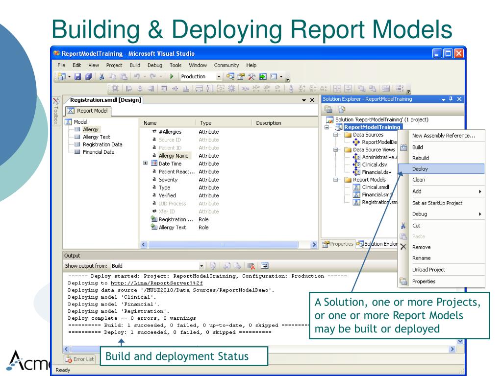Switch to the Properties tab
This screenshot has height=376, width=502.
click(338, 244)
